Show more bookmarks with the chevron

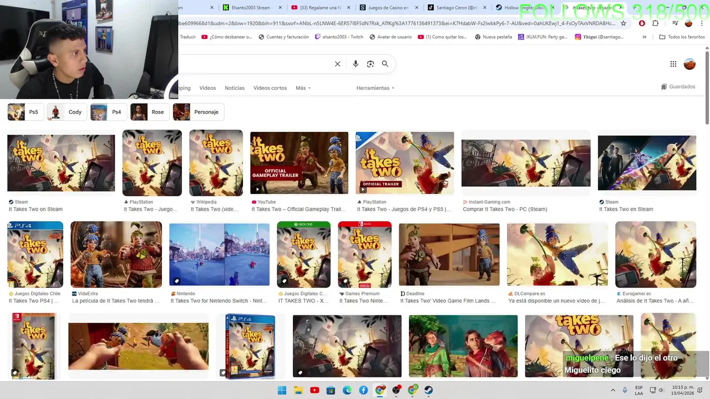[x=645, y=37]
